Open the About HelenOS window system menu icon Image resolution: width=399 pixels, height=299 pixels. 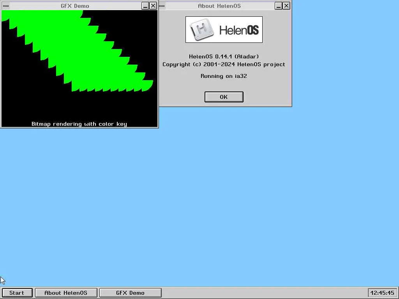pyautogui.click(x=162, y=6)
